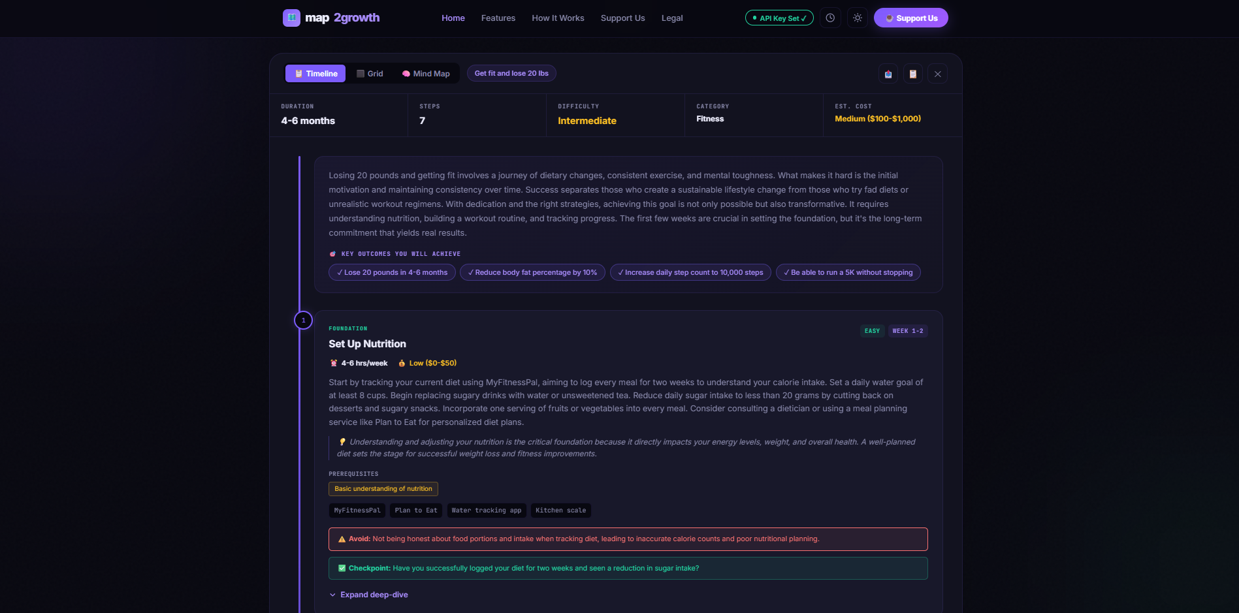1239x613 pixels.
Task: Click the Fitness category value
Action: tap(710, 119)
